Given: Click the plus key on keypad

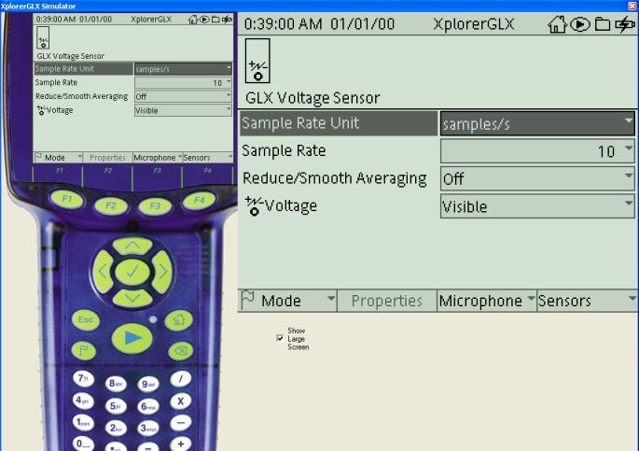Looking at the screenshot, I should (181, 444).
